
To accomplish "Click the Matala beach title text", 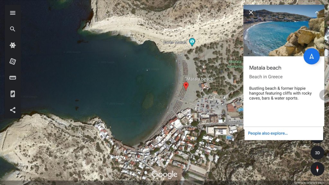I will [265, 68].
